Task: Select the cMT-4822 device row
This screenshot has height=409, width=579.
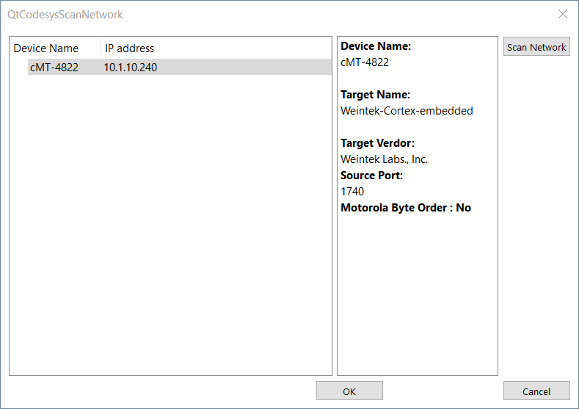Action: 180,68
